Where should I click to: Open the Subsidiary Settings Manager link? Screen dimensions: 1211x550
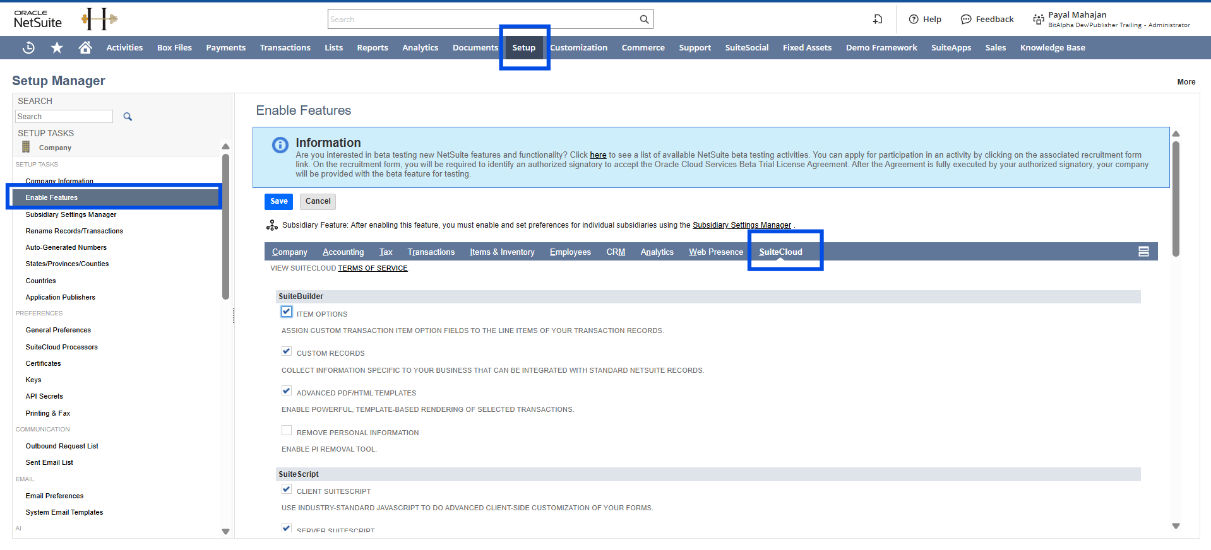coord(742,225)
